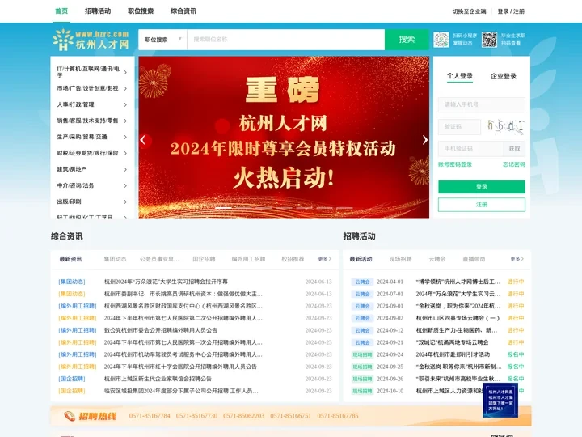The height and width of the screenshot is (437, 582).
Task: Expand 财税/证券期货/银行/保险 category
Action: click(x=91, y=153)
